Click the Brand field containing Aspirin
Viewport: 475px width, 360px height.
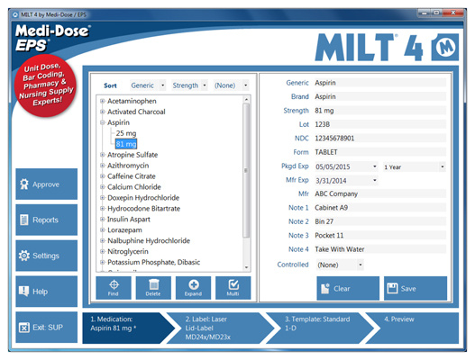(x=379, y=96)
